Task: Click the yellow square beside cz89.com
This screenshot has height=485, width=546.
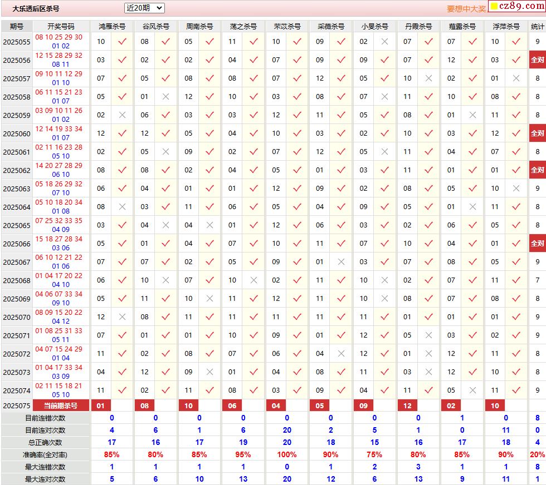Action: click(494, 6)
